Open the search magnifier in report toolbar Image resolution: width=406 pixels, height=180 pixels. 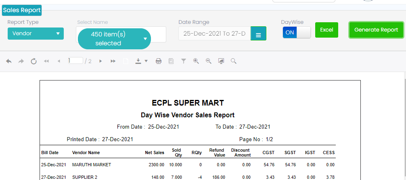(234, 61)
